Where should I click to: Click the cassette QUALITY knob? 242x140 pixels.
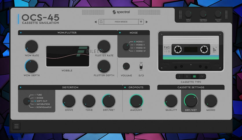coord(171,101)
